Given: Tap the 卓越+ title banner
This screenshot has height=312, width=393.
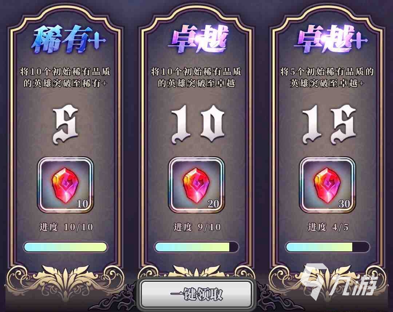Looking at the screenshot, I should pyautogui.click(x=331, y=39).
